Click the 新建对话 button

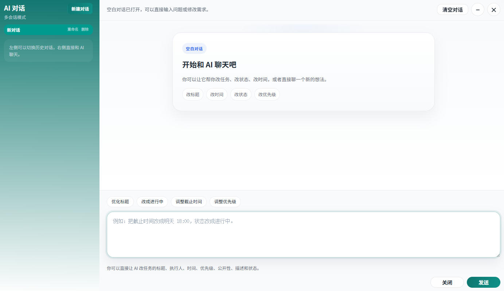coord(80,9)
